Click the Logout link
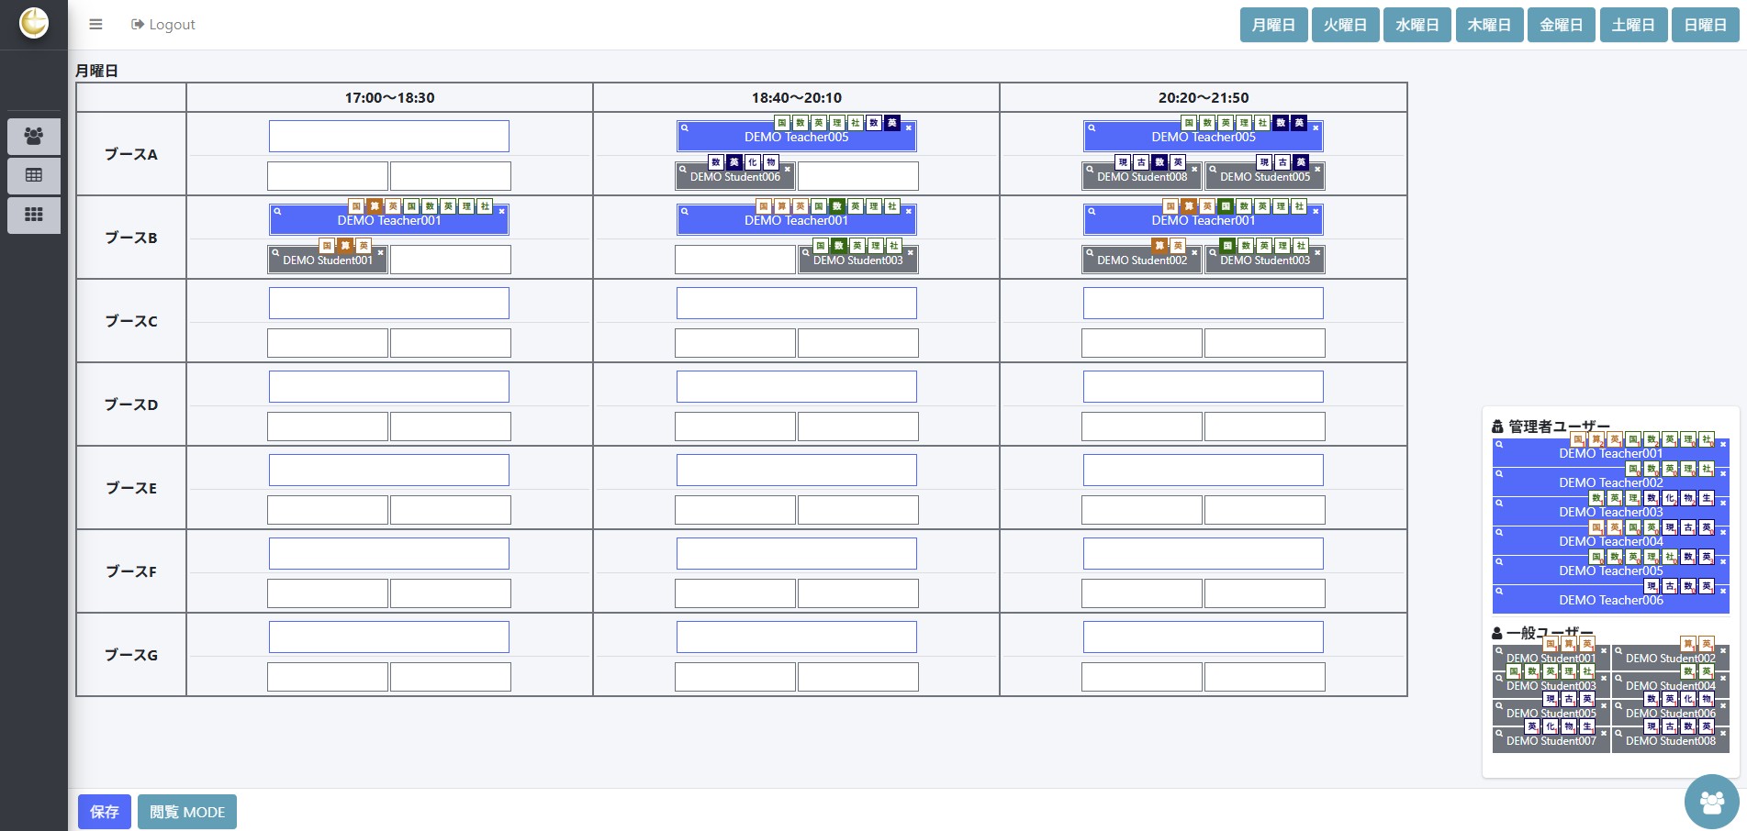The image size is (1747, 831). pyautogui.click(x=163, y=25)
